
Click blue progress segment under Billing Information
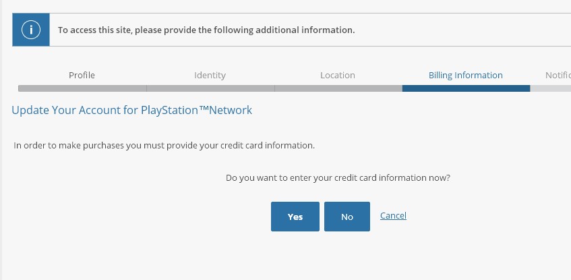pos(466,88)
